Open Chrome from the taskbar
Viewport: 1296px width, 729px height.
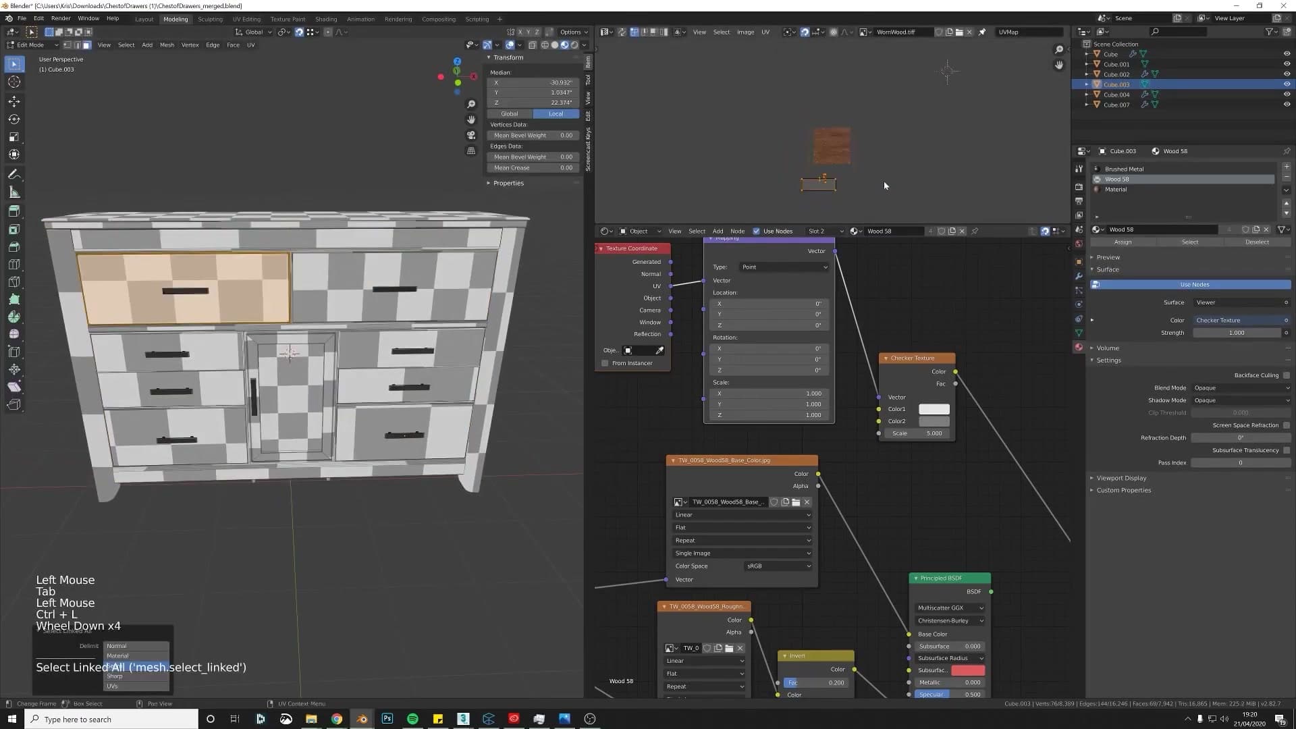[x=337, y=719]
